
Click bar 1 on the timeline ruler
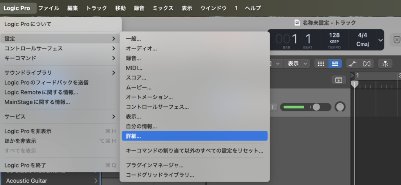pos(358,75)
